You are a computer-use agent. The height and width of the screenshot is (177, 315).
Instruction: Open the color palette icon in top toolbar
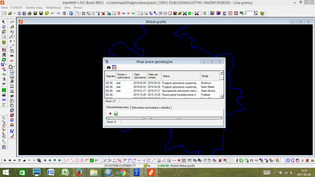coord(262,13)
